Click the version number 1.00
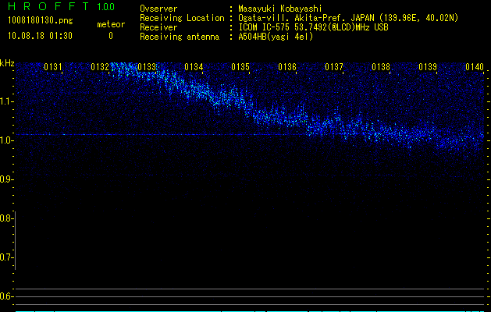 point(104,6)
